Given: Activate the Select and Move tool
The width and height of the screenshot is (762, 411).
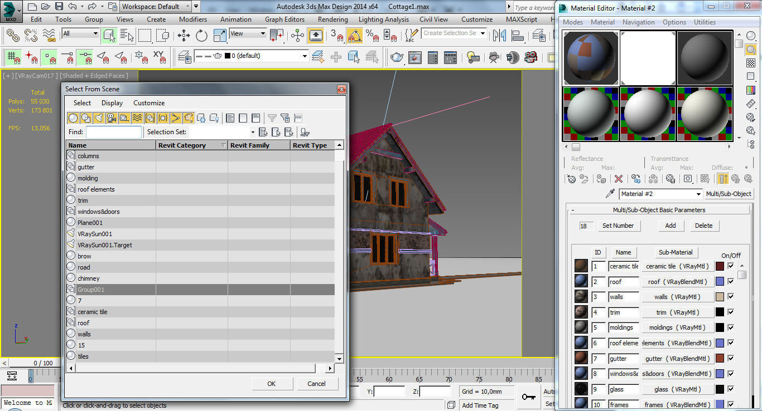Looking at the screenshot, I should point(184,35).
